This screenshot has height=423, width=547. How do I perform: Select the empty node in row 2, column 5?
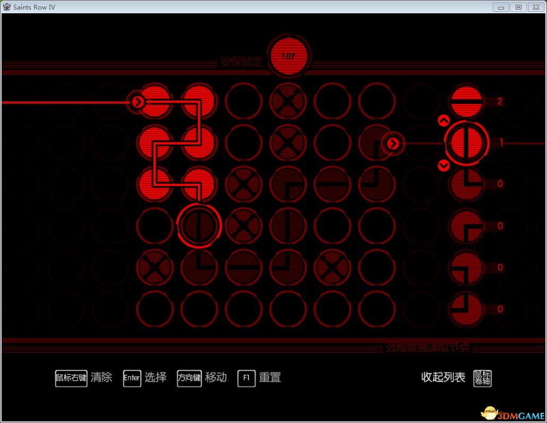[x=332, y=143]
